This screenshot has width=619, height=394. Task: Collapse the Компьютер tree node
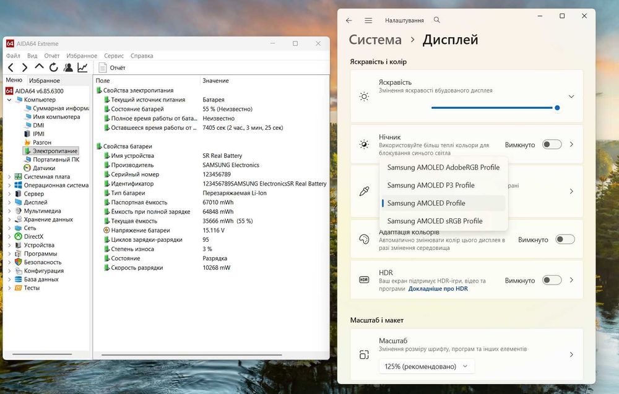coord(9,100)
